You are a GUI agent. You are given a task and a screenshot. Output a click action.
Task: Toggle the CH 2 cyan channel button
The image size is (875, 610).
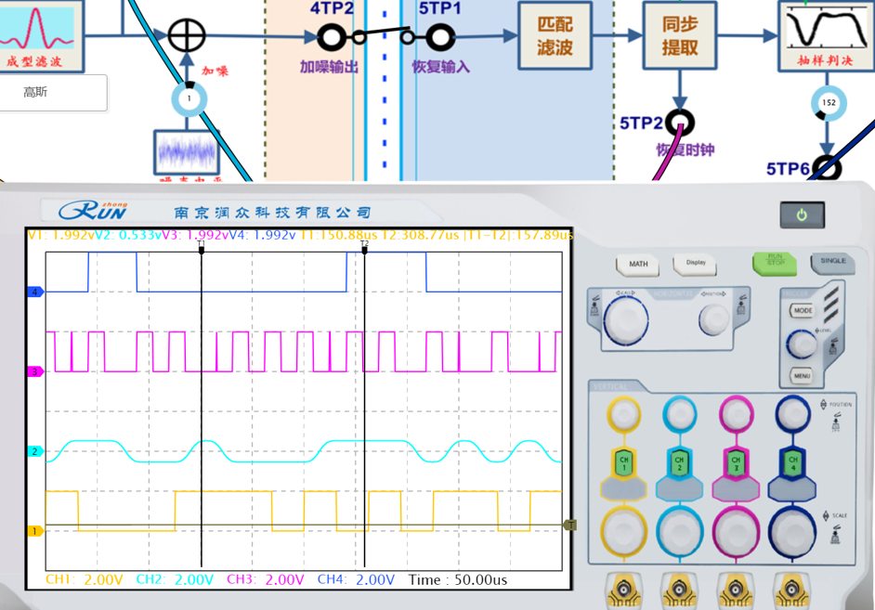point(679,461)
